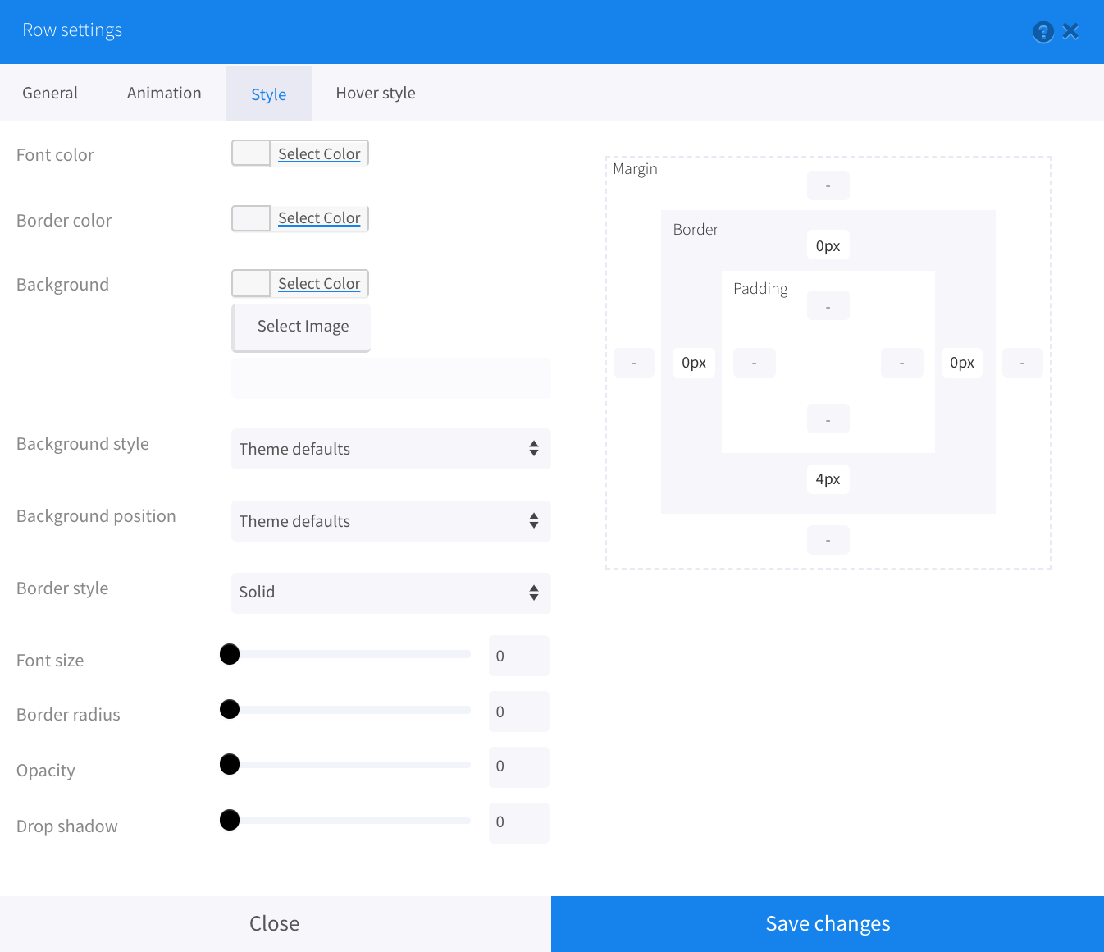Screen dimensions: 1104x952
Task: Switch to the General tab
Action: [x=50, y=94]
